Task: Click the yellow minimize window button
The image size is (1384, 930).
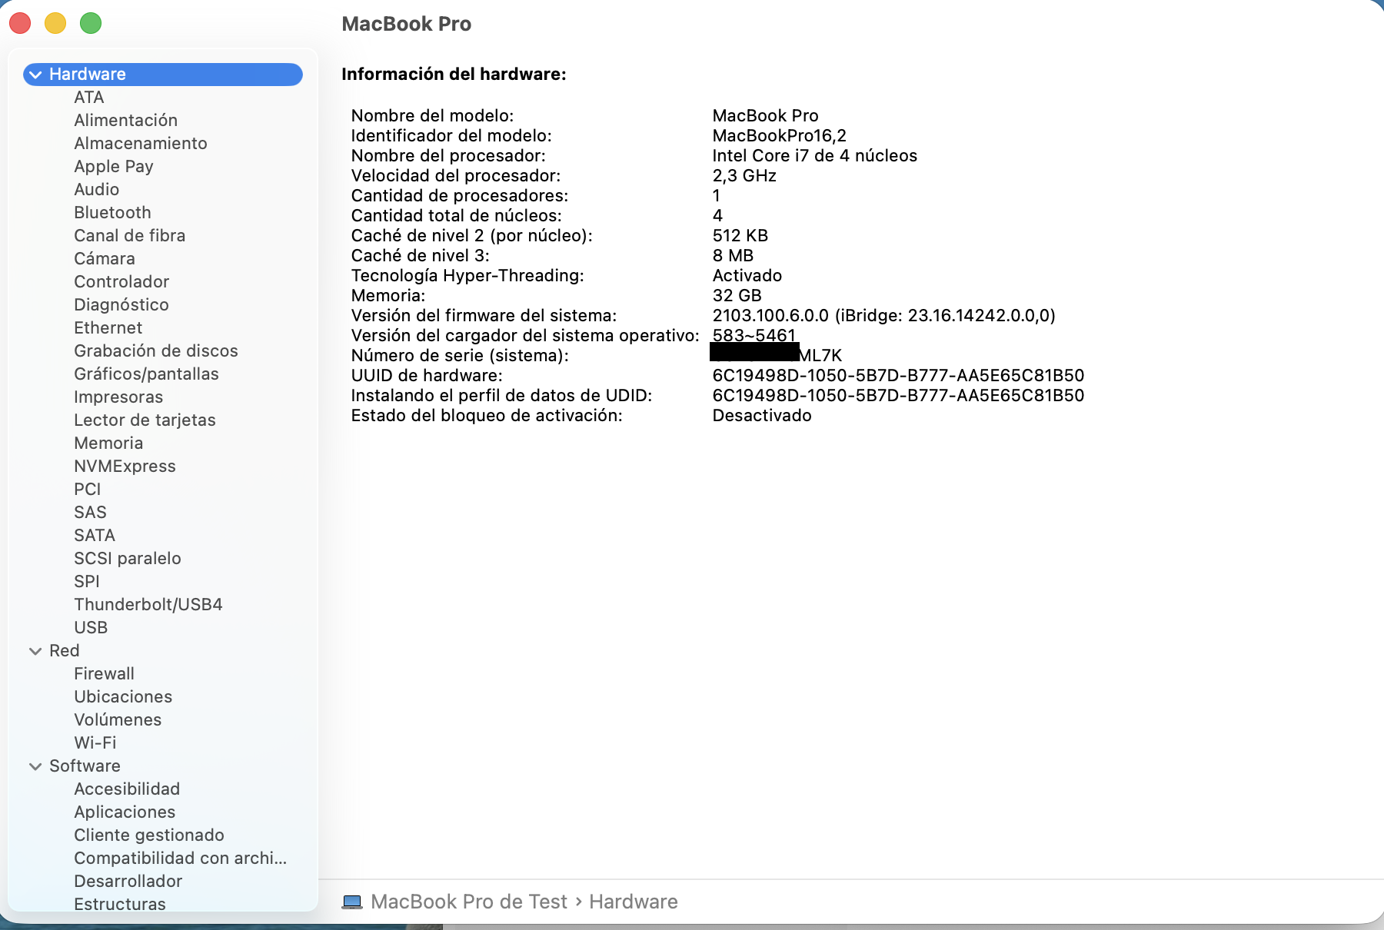Action: pos(55,24)
